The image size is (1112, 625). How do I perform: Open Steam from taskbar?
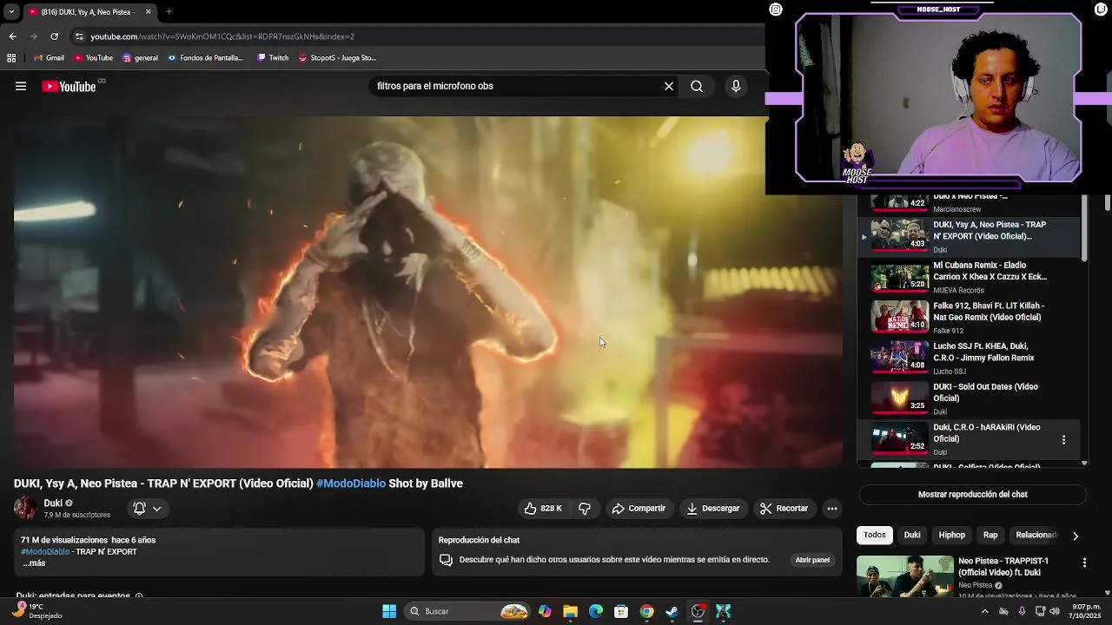pyautogui.click(x=672, y=611)
